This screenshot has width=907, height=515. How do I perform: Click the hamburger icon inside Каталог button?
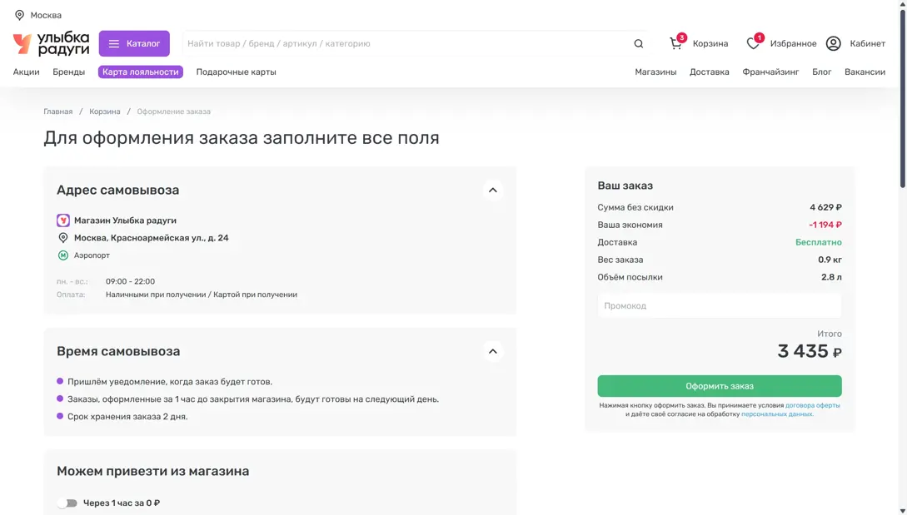[x=115, y=43]
